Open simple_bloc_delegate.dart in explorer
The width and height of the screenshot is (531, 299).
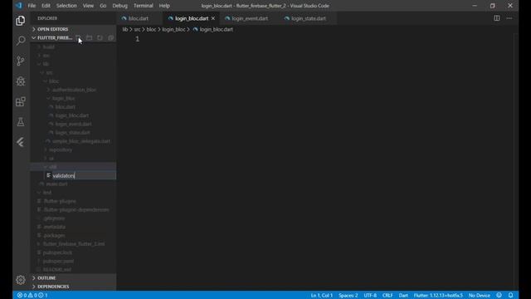pyautogui.click(x=73, y=141)
